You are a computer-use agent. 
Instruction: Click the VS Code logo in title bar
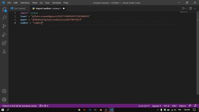click(3, 2)
